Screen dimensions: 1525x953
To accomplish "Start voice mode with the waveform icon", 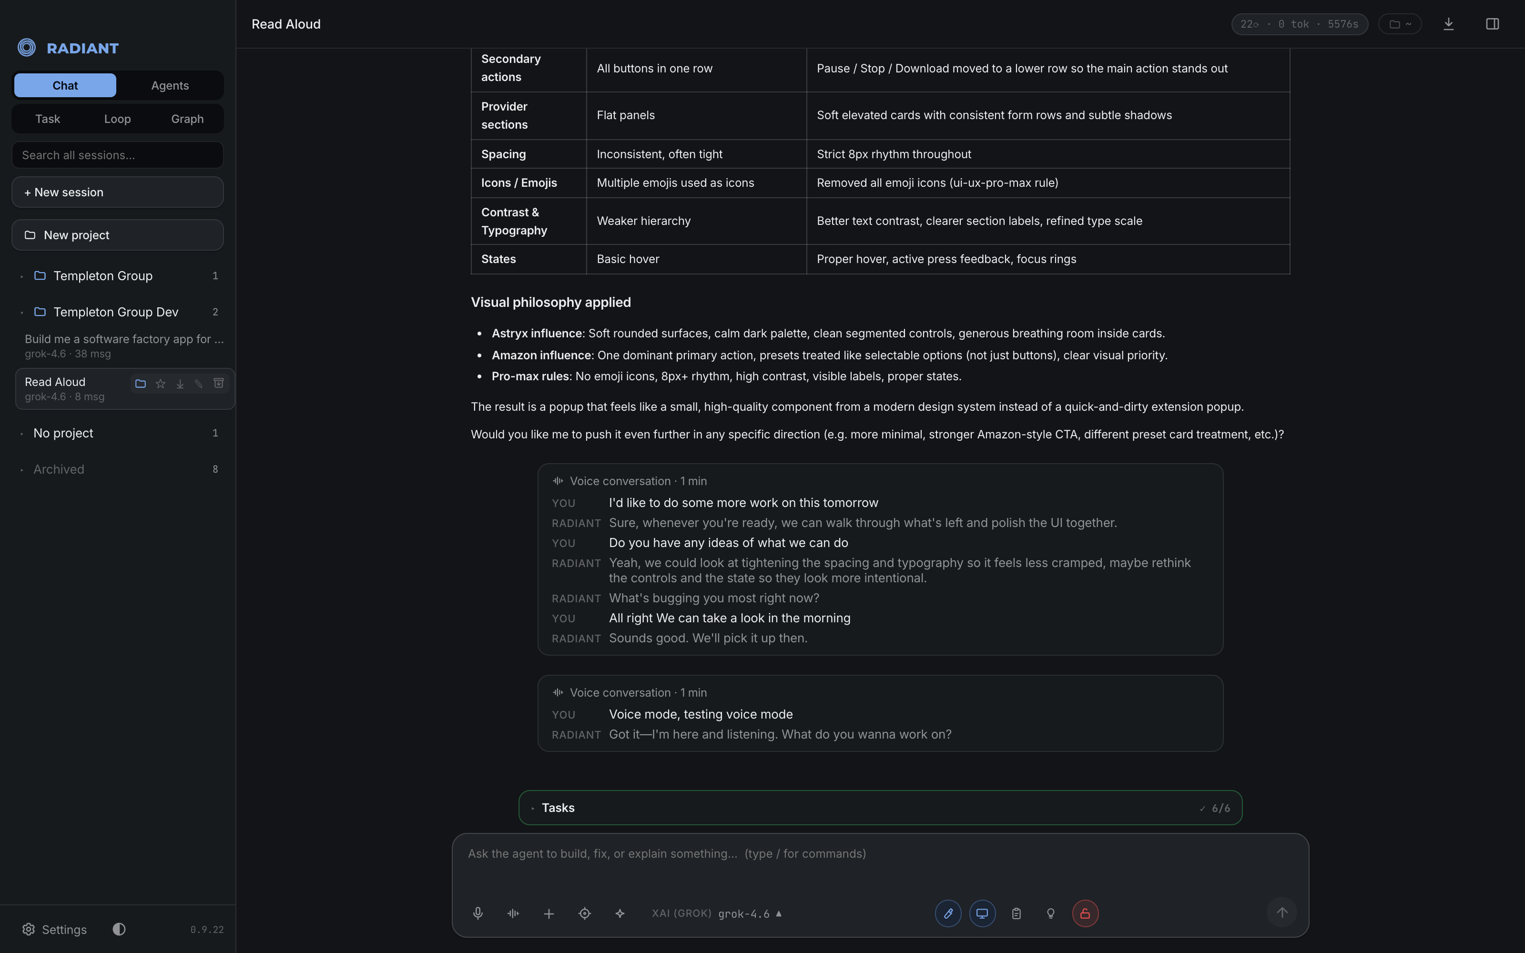I will (x=513, y=913).
